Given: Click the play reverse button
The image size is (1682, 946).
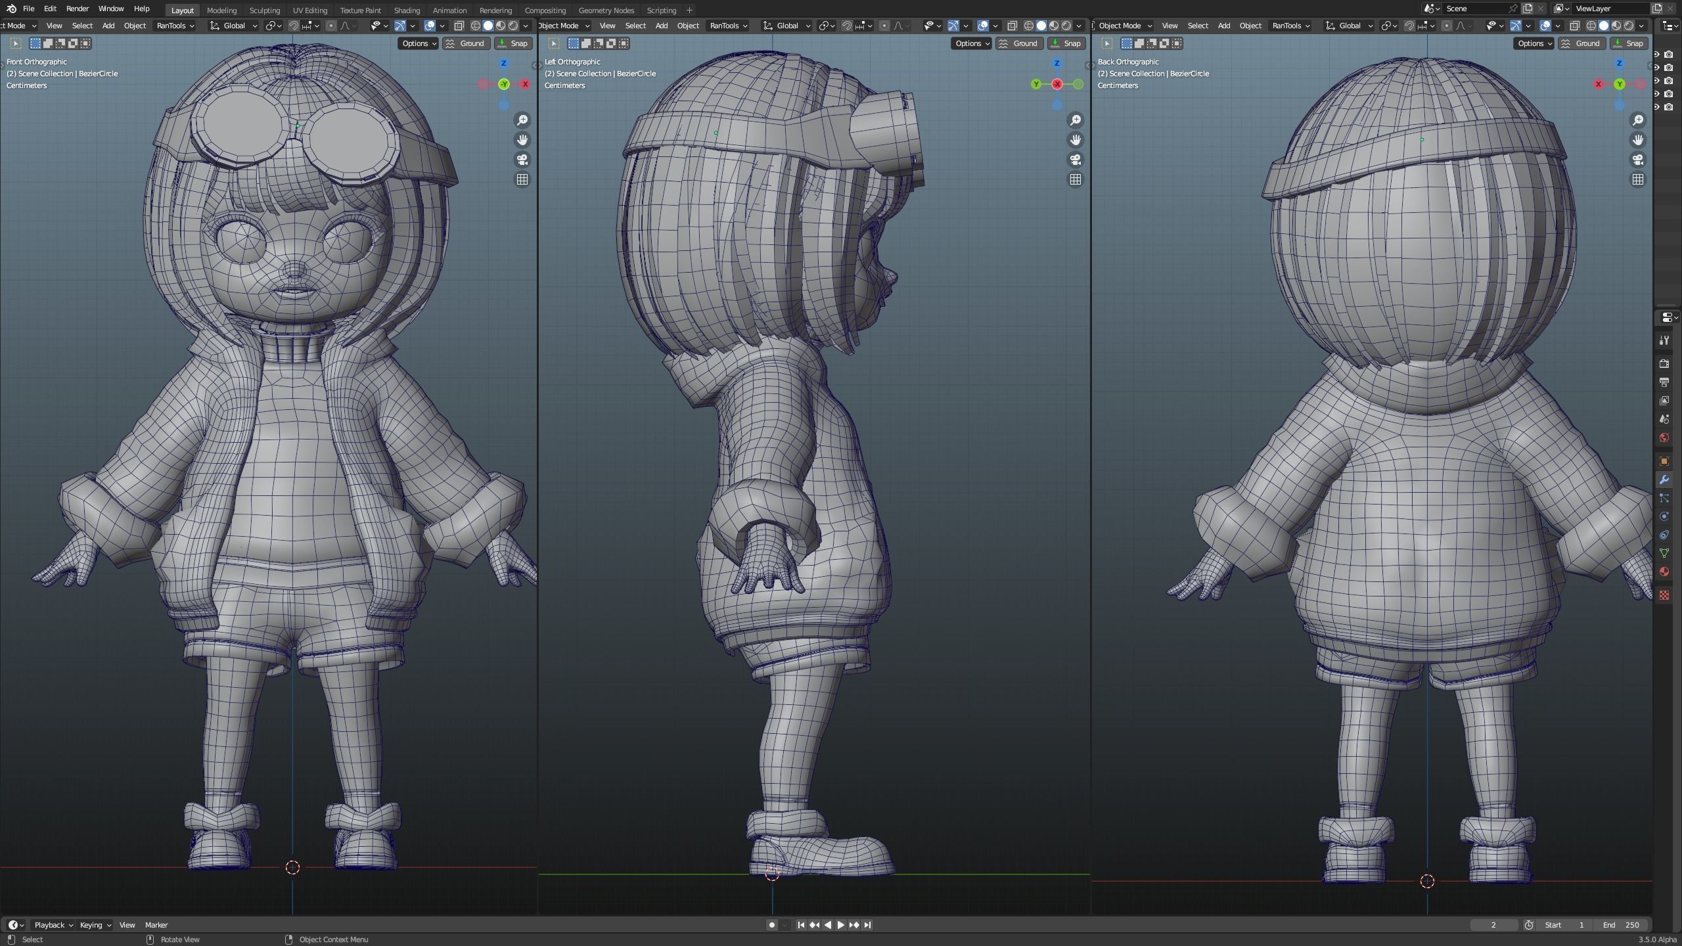Looking at the screenshot, I should 827,925.
